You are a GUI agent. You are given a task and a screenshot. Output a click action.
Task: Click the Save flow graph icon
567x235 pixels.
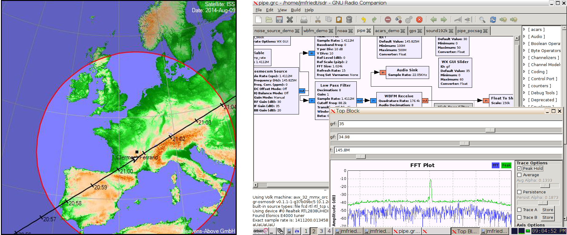click(x=279, y=20)
